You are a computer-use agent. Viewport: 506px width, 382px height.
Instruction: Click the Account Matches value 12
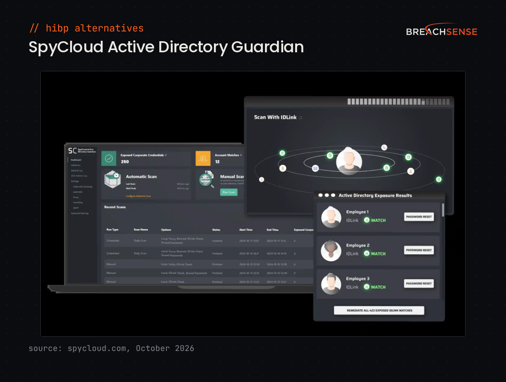(217, 162)
